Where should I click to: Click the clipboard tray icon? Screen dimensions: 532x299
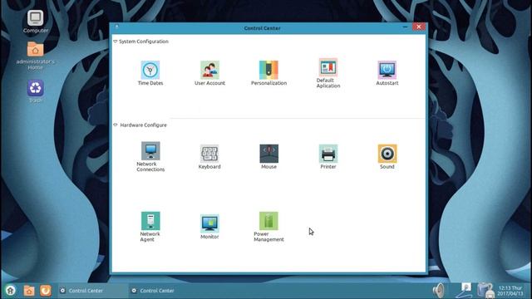coord(485,291)
